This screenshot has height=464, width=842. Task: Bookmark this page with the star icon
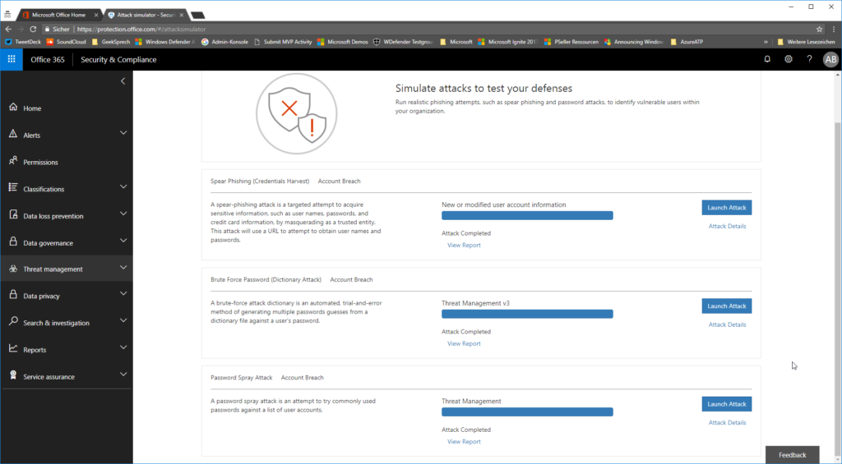pyautogui.click(x=820, y=29)
